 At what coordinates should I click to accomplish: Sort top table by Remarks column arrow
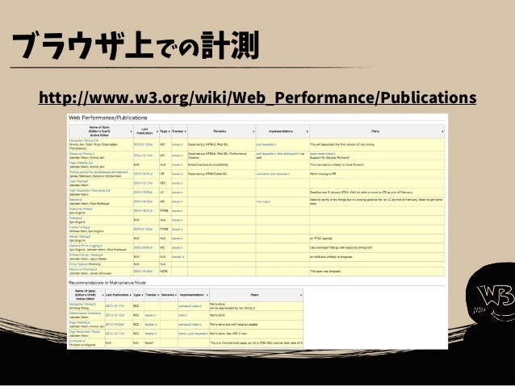coord(253,132)
